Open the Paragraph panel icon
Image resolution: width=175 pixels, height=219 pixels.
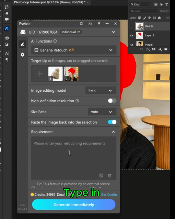[x=7, y=60]
